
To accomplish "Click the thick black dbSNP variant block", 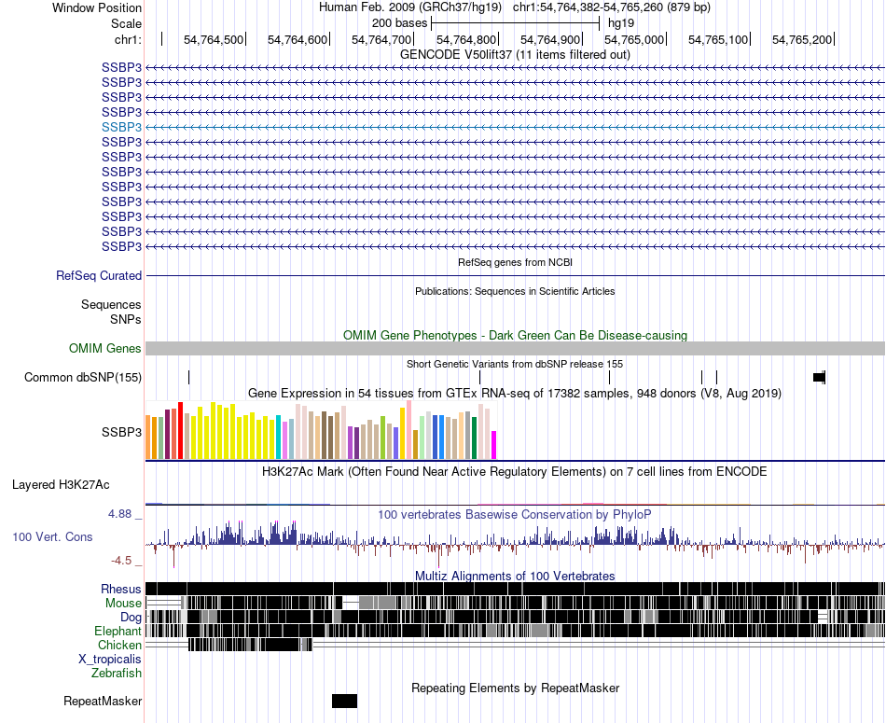I will click(x=819, y=377).
